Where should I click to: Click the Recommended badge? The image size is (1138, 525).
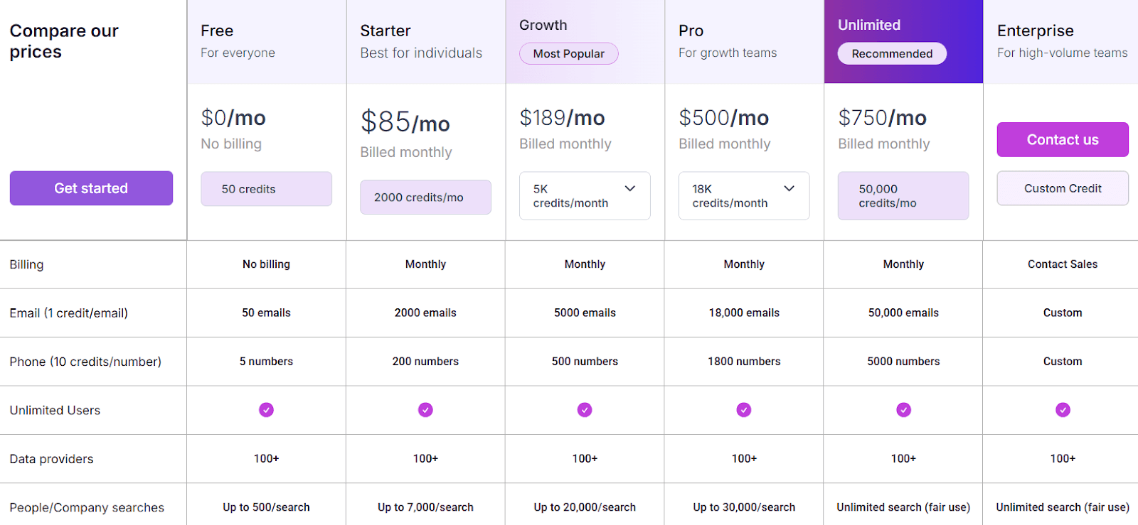892,54
